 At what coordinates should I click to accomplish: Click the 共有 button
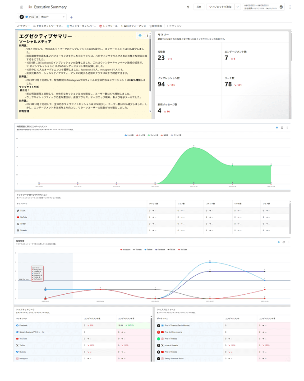tap(198, 7)
